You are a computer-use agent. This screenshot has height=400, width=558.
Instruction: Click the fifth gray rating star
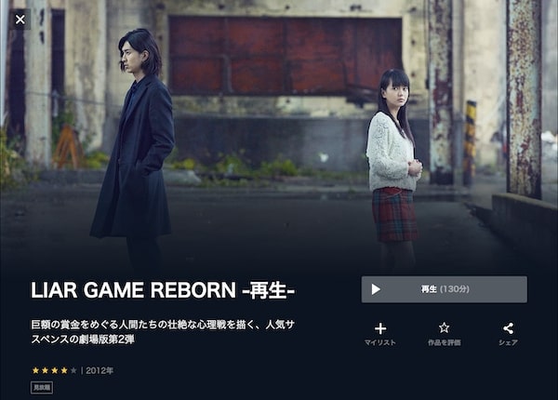[x=73, y=370]
